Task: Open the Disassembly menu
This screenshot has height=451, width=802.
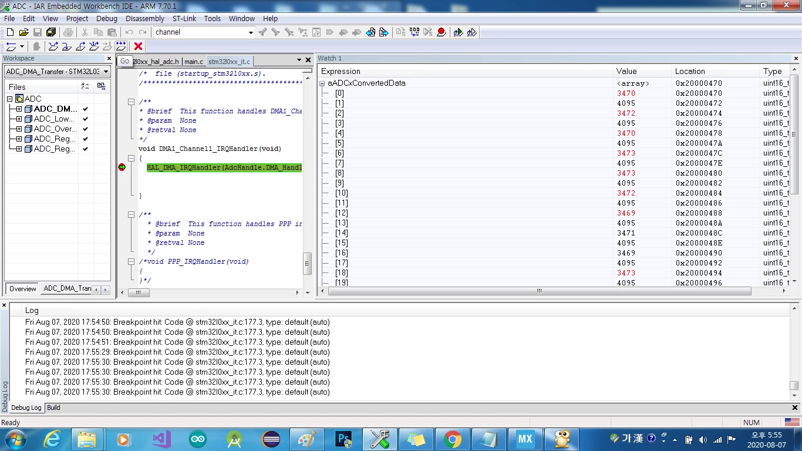Action: [x=145, y=19]
